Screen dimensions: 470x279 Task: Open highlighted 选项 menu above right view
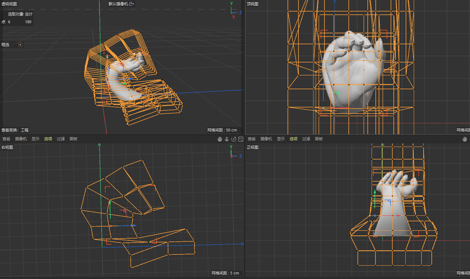pyautogui.click(x=48, y=139)
